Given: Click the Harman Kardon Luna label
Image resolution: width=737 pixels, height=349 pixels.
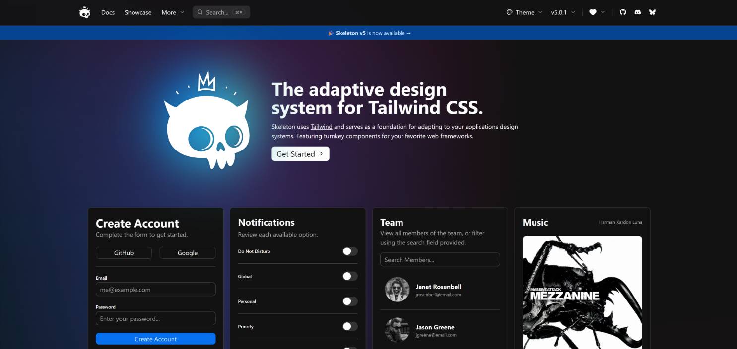Looking at the screenshot, I should [x=620, y=222].
